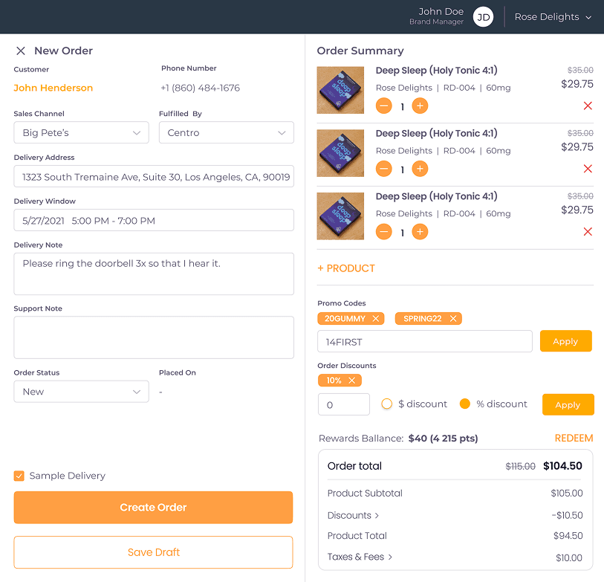This screenshot has height=582, width=604.
Task: Open the Rose Delights workspace menu
Action: pos(553,16)
